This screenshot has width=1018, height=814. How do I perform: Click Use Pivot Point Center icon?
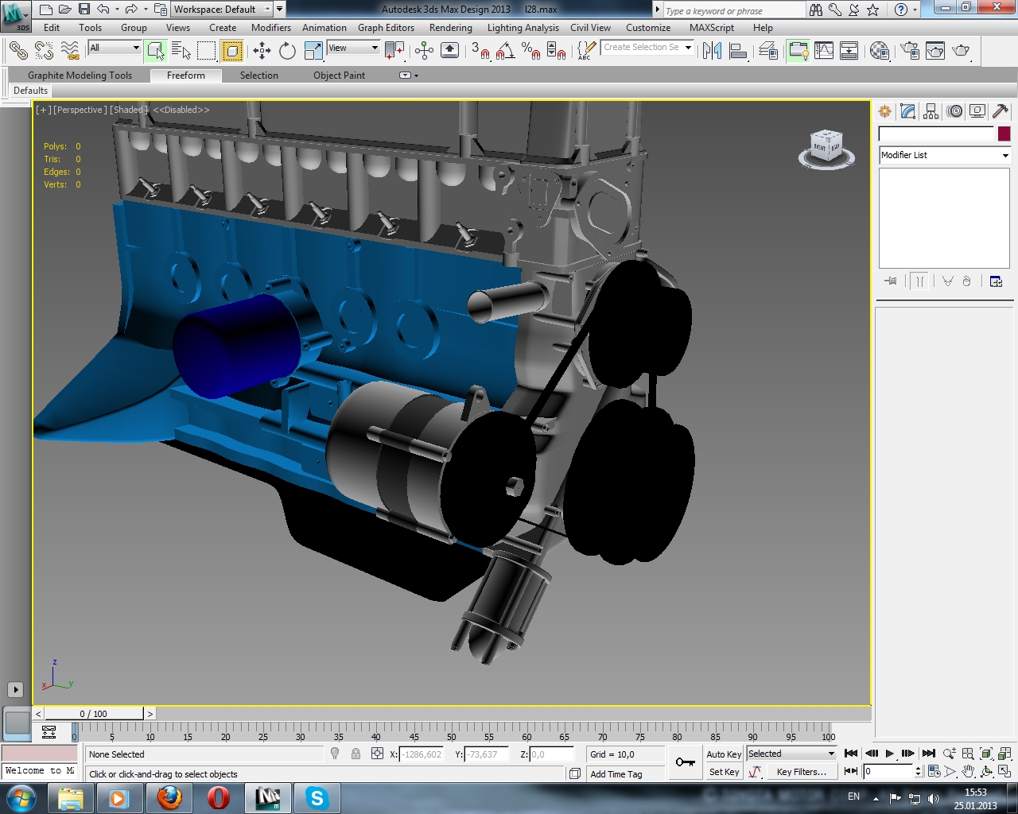pos(394,51)
